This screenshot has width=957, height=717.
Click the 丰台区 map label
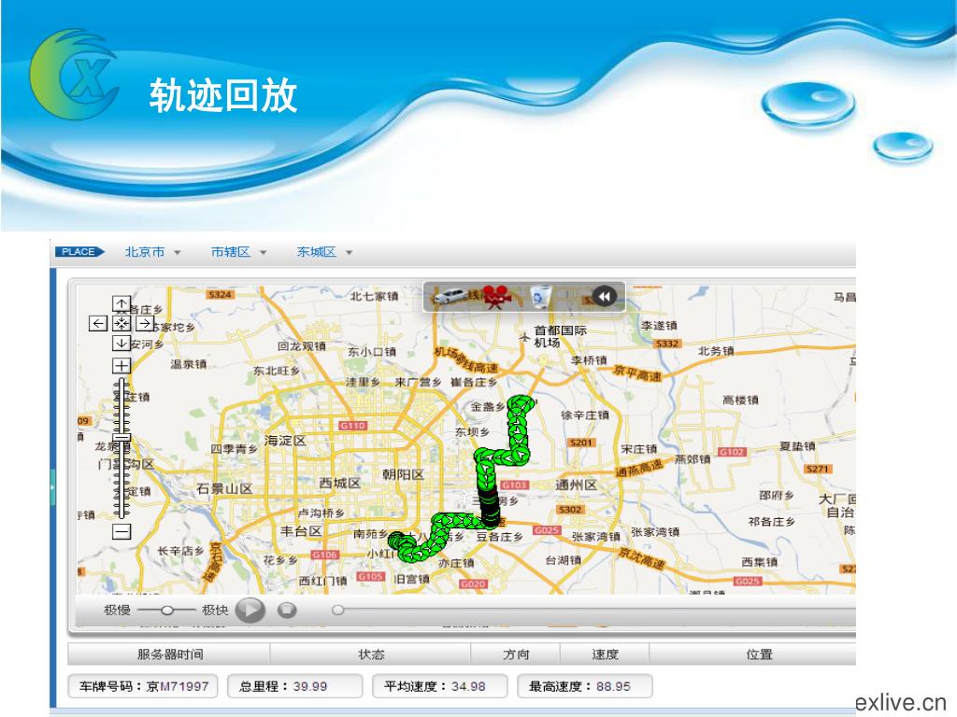(x=301, y=531)
